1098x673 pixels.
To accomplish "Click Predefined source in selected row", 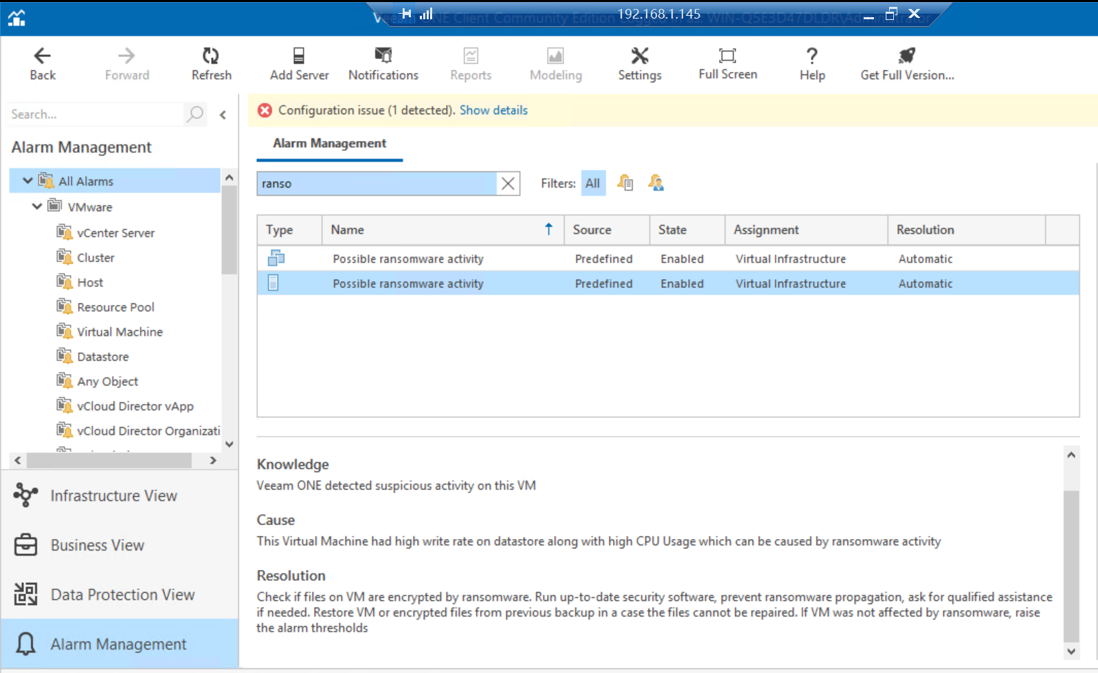I will 603,283.
